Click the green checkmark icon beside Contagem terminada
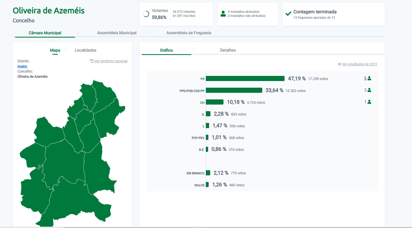 (288, 14)
